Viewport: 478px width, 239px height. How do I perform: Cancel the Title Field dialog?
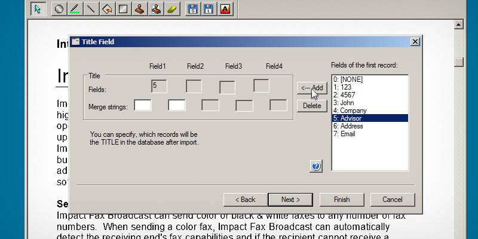pyautogui.click(x=392, y=199)
